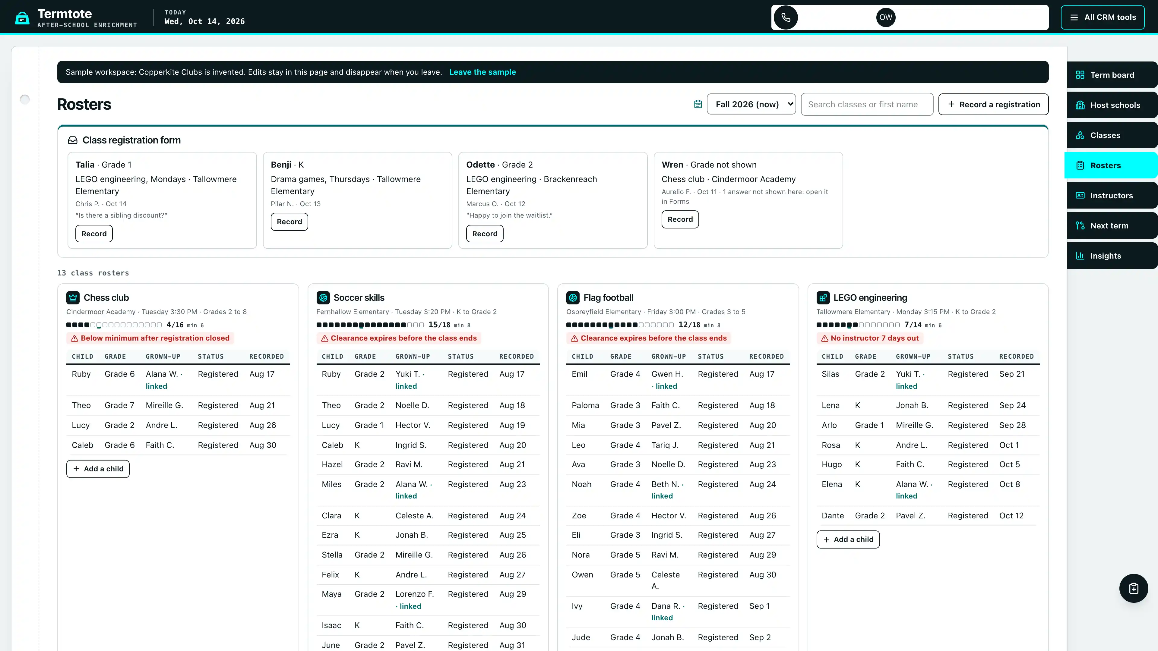The height and width of the screenshot is (651, 1158).
Task: Open the All CRM tools menu
Action: point(1103,17)
